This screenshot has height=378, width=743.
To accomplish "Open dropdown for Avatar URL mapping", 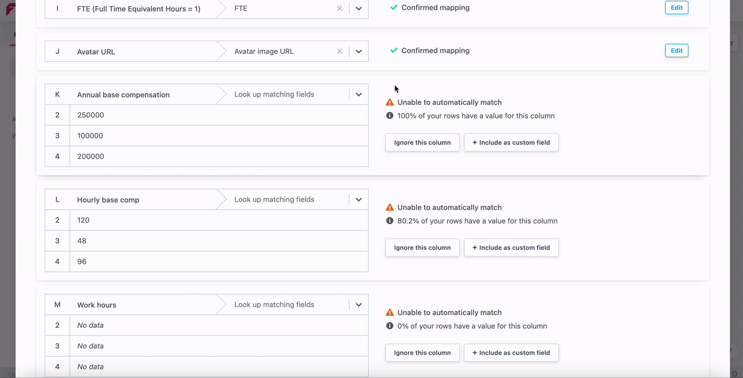I will tap(359, 52).
